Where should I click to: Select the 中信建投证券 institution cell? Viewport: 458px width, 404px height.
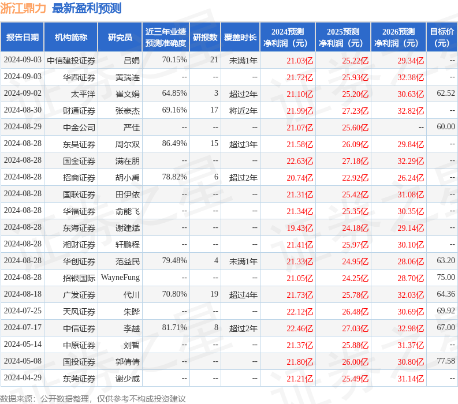71,61
